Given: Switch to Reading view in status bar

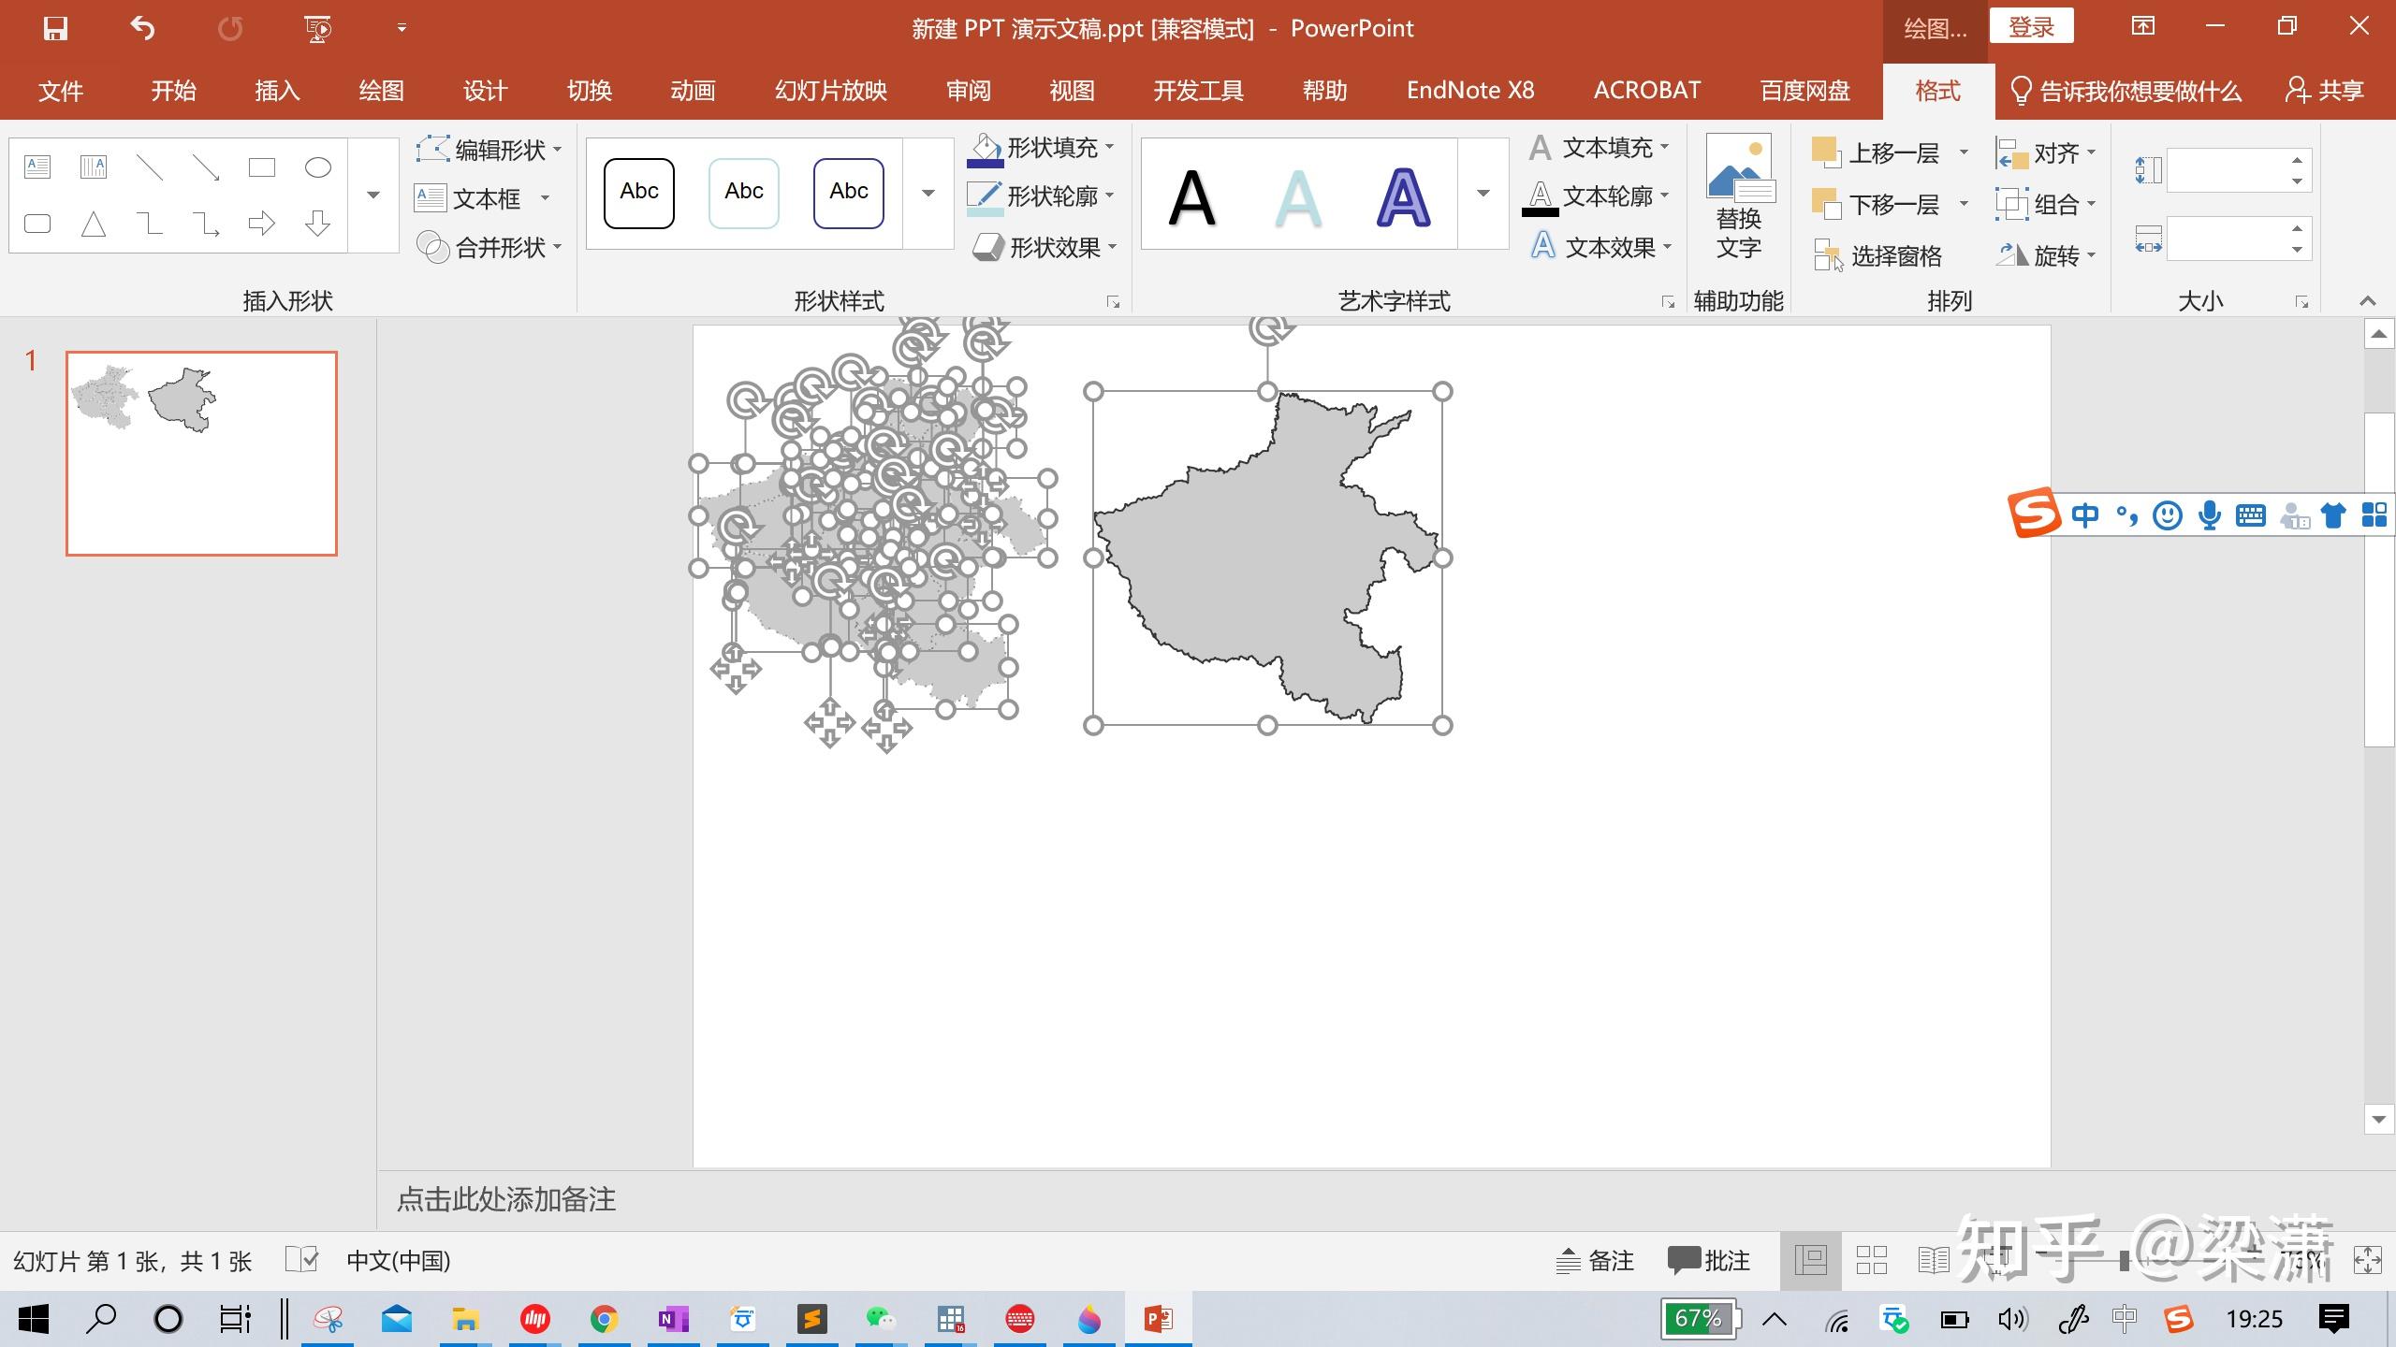Looking at the screenshot, I should [x=1932, y=1260].
